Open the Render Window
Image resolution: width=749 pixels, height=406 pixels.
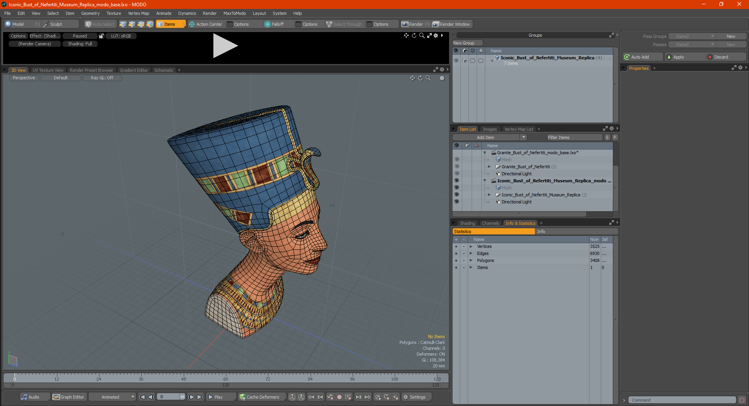click(451, 24)
